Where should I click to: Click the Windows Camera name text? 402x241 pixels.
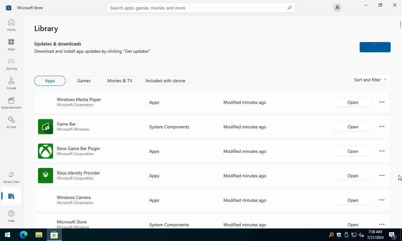tap(74, 197)
